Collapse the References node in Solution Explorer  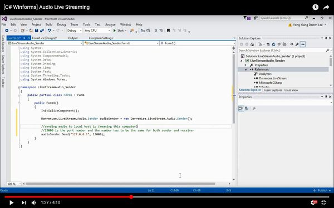[245, 70]
